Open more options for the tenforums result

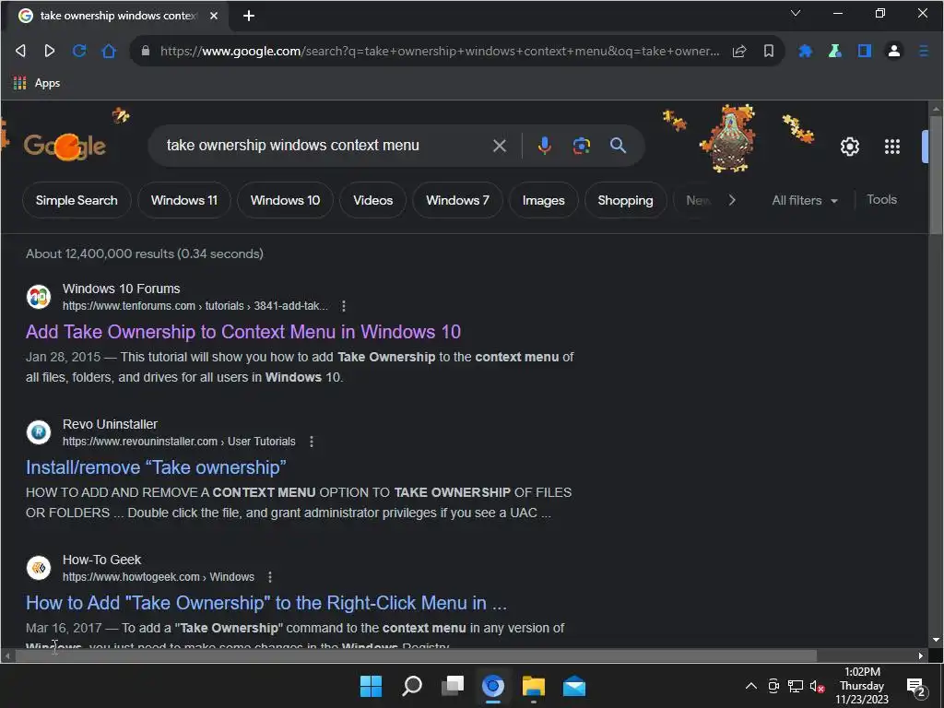(x=343, y=306)
